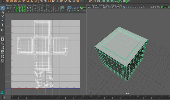170x100 pixels.
Task: Click the last green bracketed shelf icon
Action: pyautogui.click(x=128, y=1)
